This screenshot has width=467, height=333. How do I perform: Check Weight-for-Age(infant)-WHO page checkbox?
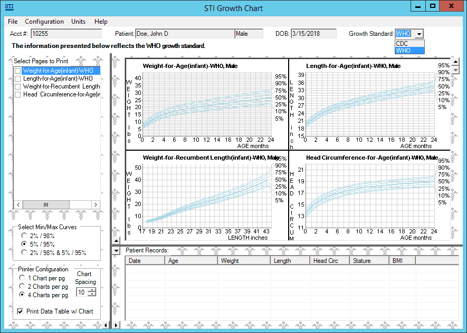[17, 71]
